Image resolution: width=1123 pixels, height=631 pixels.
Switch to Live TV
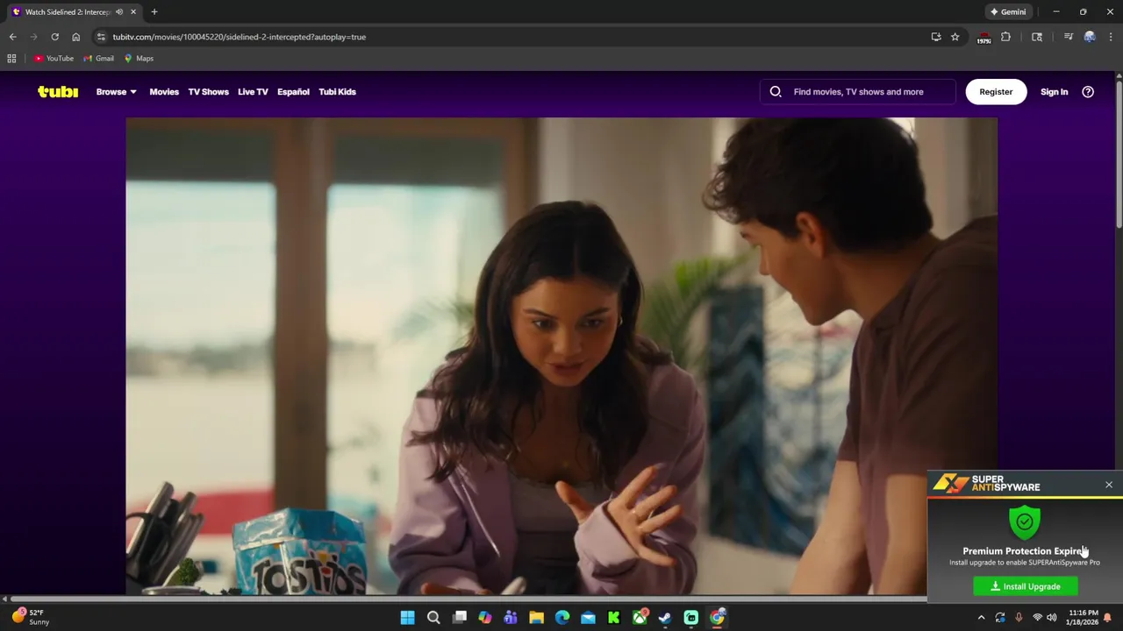coord(253,91)
